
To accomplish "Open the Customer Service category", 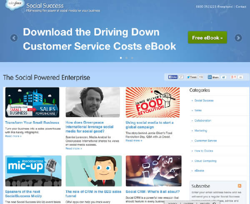I will pos(205,141).
